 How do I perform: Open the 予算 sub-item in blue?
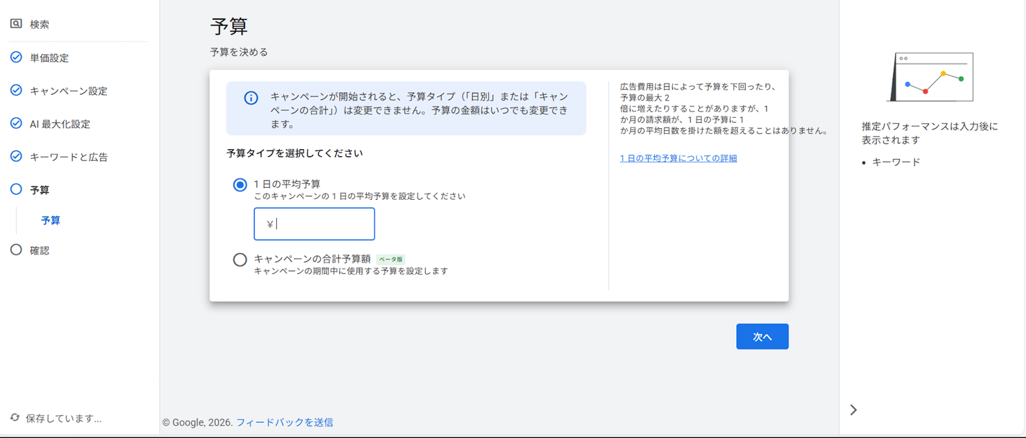[x=51, y=220]
